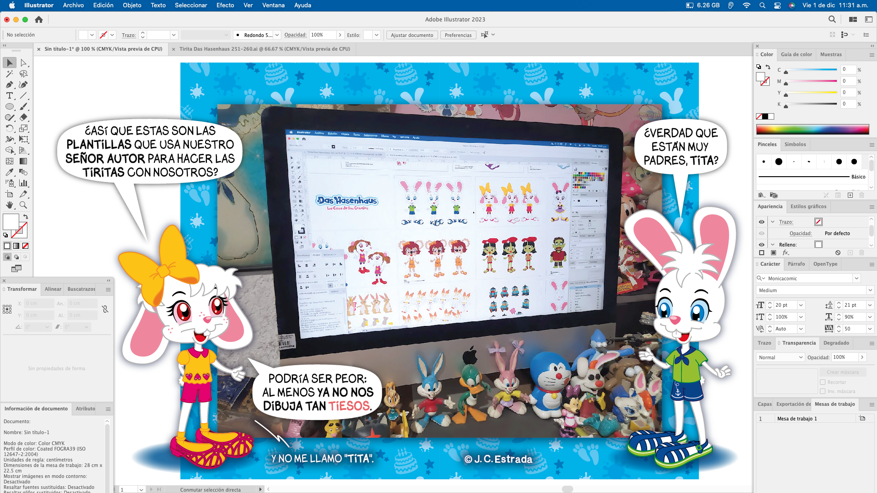Screen dimensions: 877x493
Task: Toggle visibility of the Relleno appearance attribute
Action: (761, 245)
